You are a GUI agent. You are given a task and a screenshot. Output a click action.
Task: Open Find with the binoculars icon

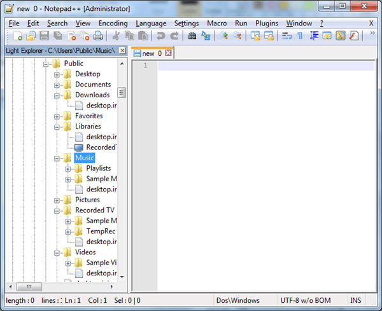pos(192,36)
